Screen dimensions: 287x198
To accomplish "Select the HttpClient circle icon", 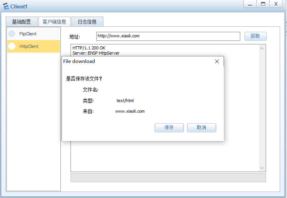I will click(12, 46).
